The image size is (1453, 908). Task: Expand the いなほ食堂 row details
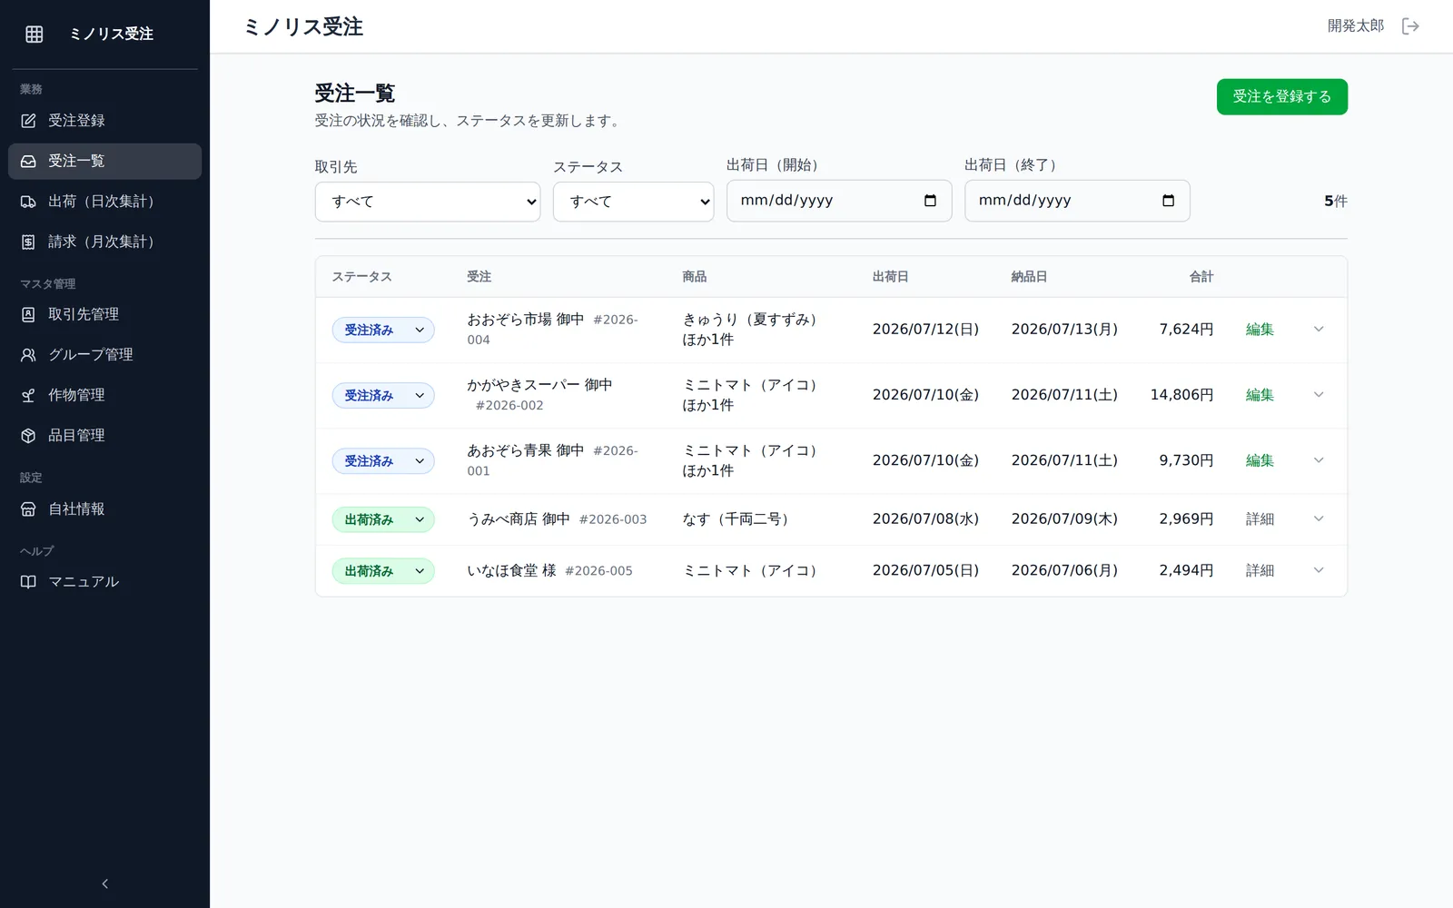coord(1319,570)
